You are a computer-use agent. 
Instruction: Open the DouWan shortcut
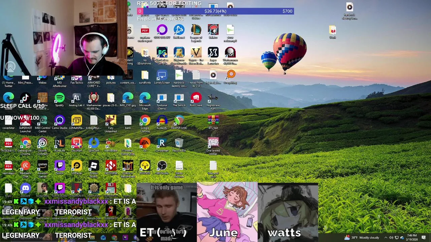coord(77,145)
